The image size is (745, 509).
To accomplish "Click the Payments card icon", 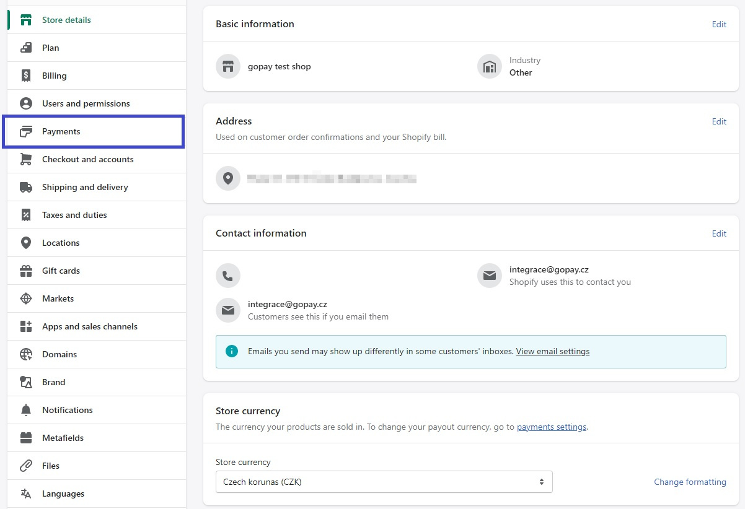I will 26,131.
